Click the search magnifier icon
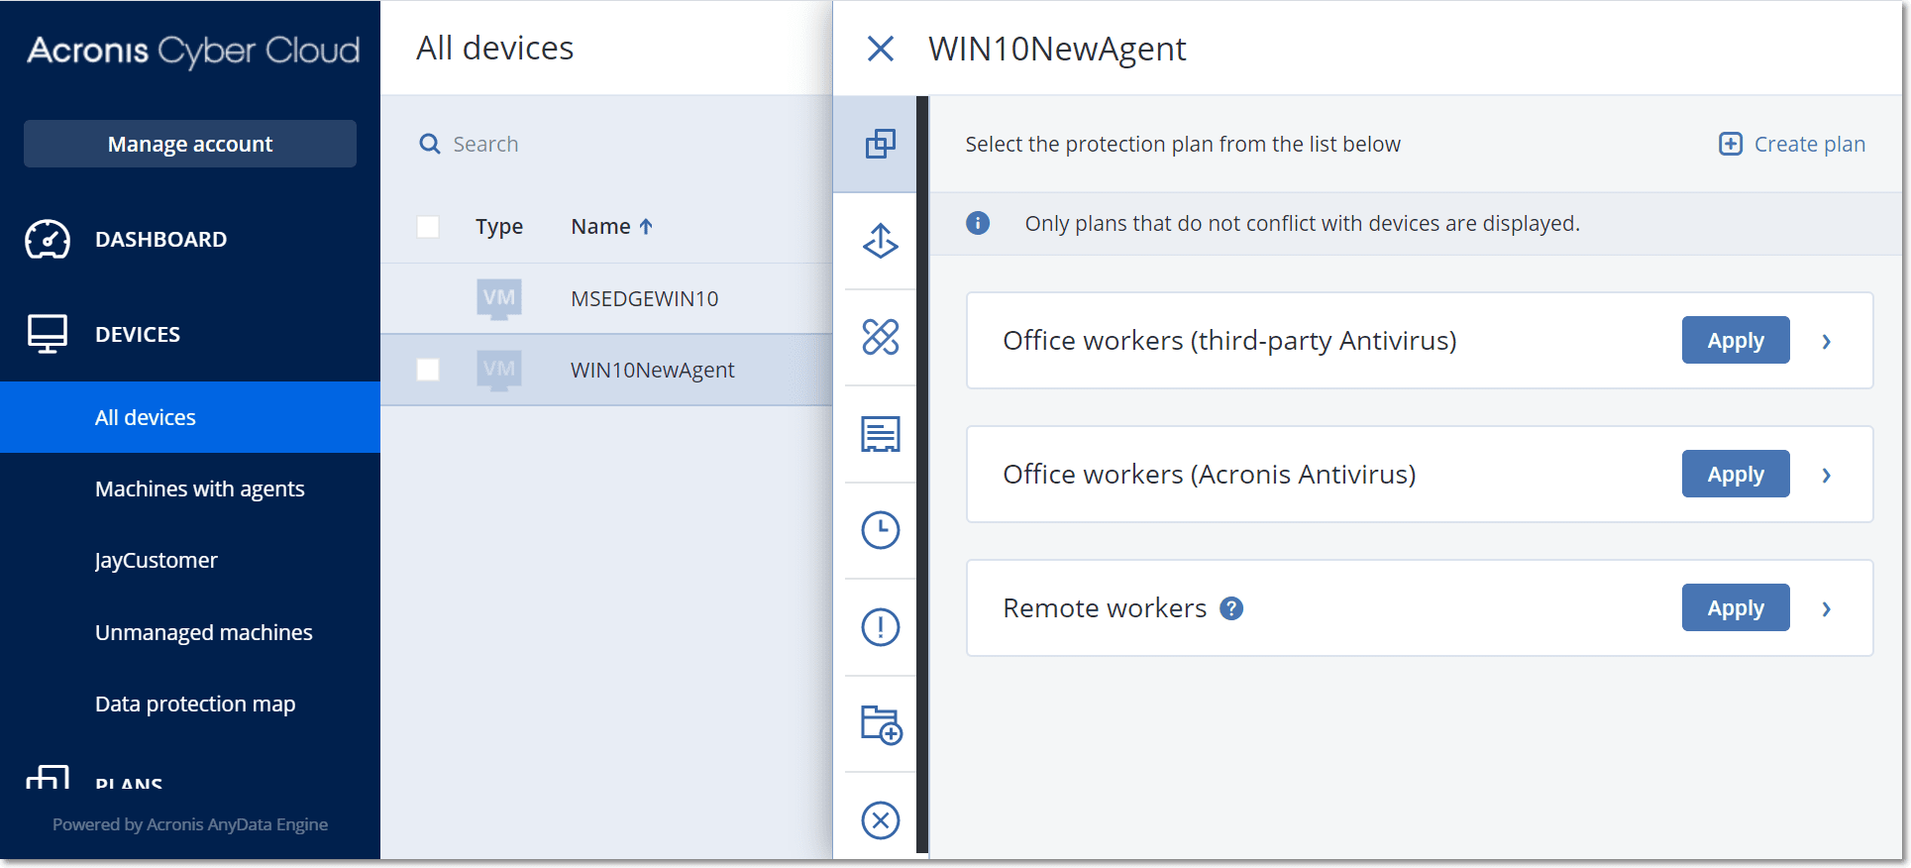The image size is (1911, 868). [429, 145]
